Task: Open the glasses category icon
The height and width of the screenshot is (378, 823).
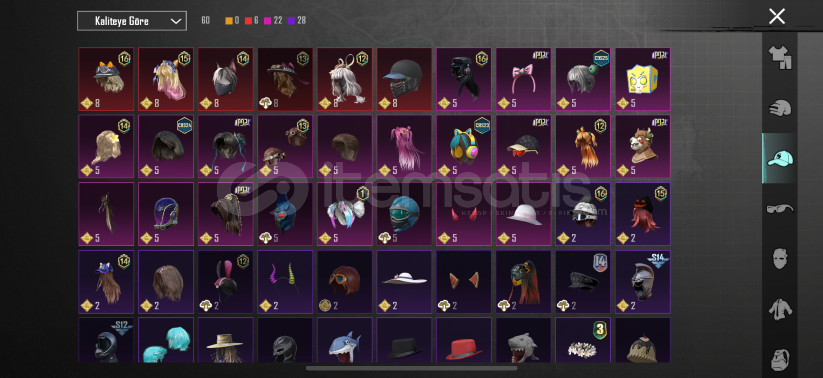Action: click(780, 209)
